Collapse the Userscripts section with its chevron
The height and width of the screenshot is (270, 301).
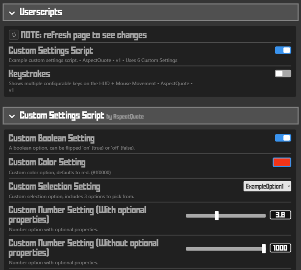pyautogui.click(x=12, y=12)
